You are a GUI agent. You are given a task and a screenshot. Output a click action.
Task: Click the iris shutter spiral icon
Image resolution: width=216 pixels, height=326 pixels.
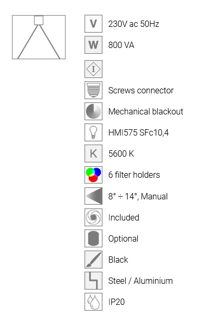(x=93, y=217)
